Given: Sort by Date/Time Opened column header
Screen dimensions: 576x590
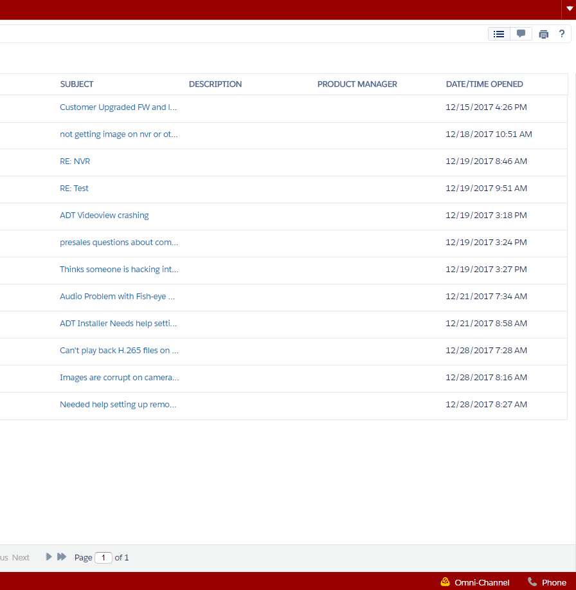Looking at the screenshot, I should (484, 84).
